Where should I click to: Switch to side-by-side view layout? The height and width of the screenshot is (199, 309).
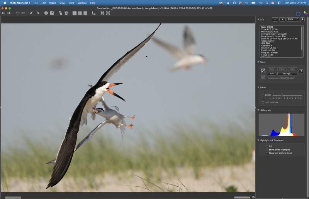[x=80, y=13]
